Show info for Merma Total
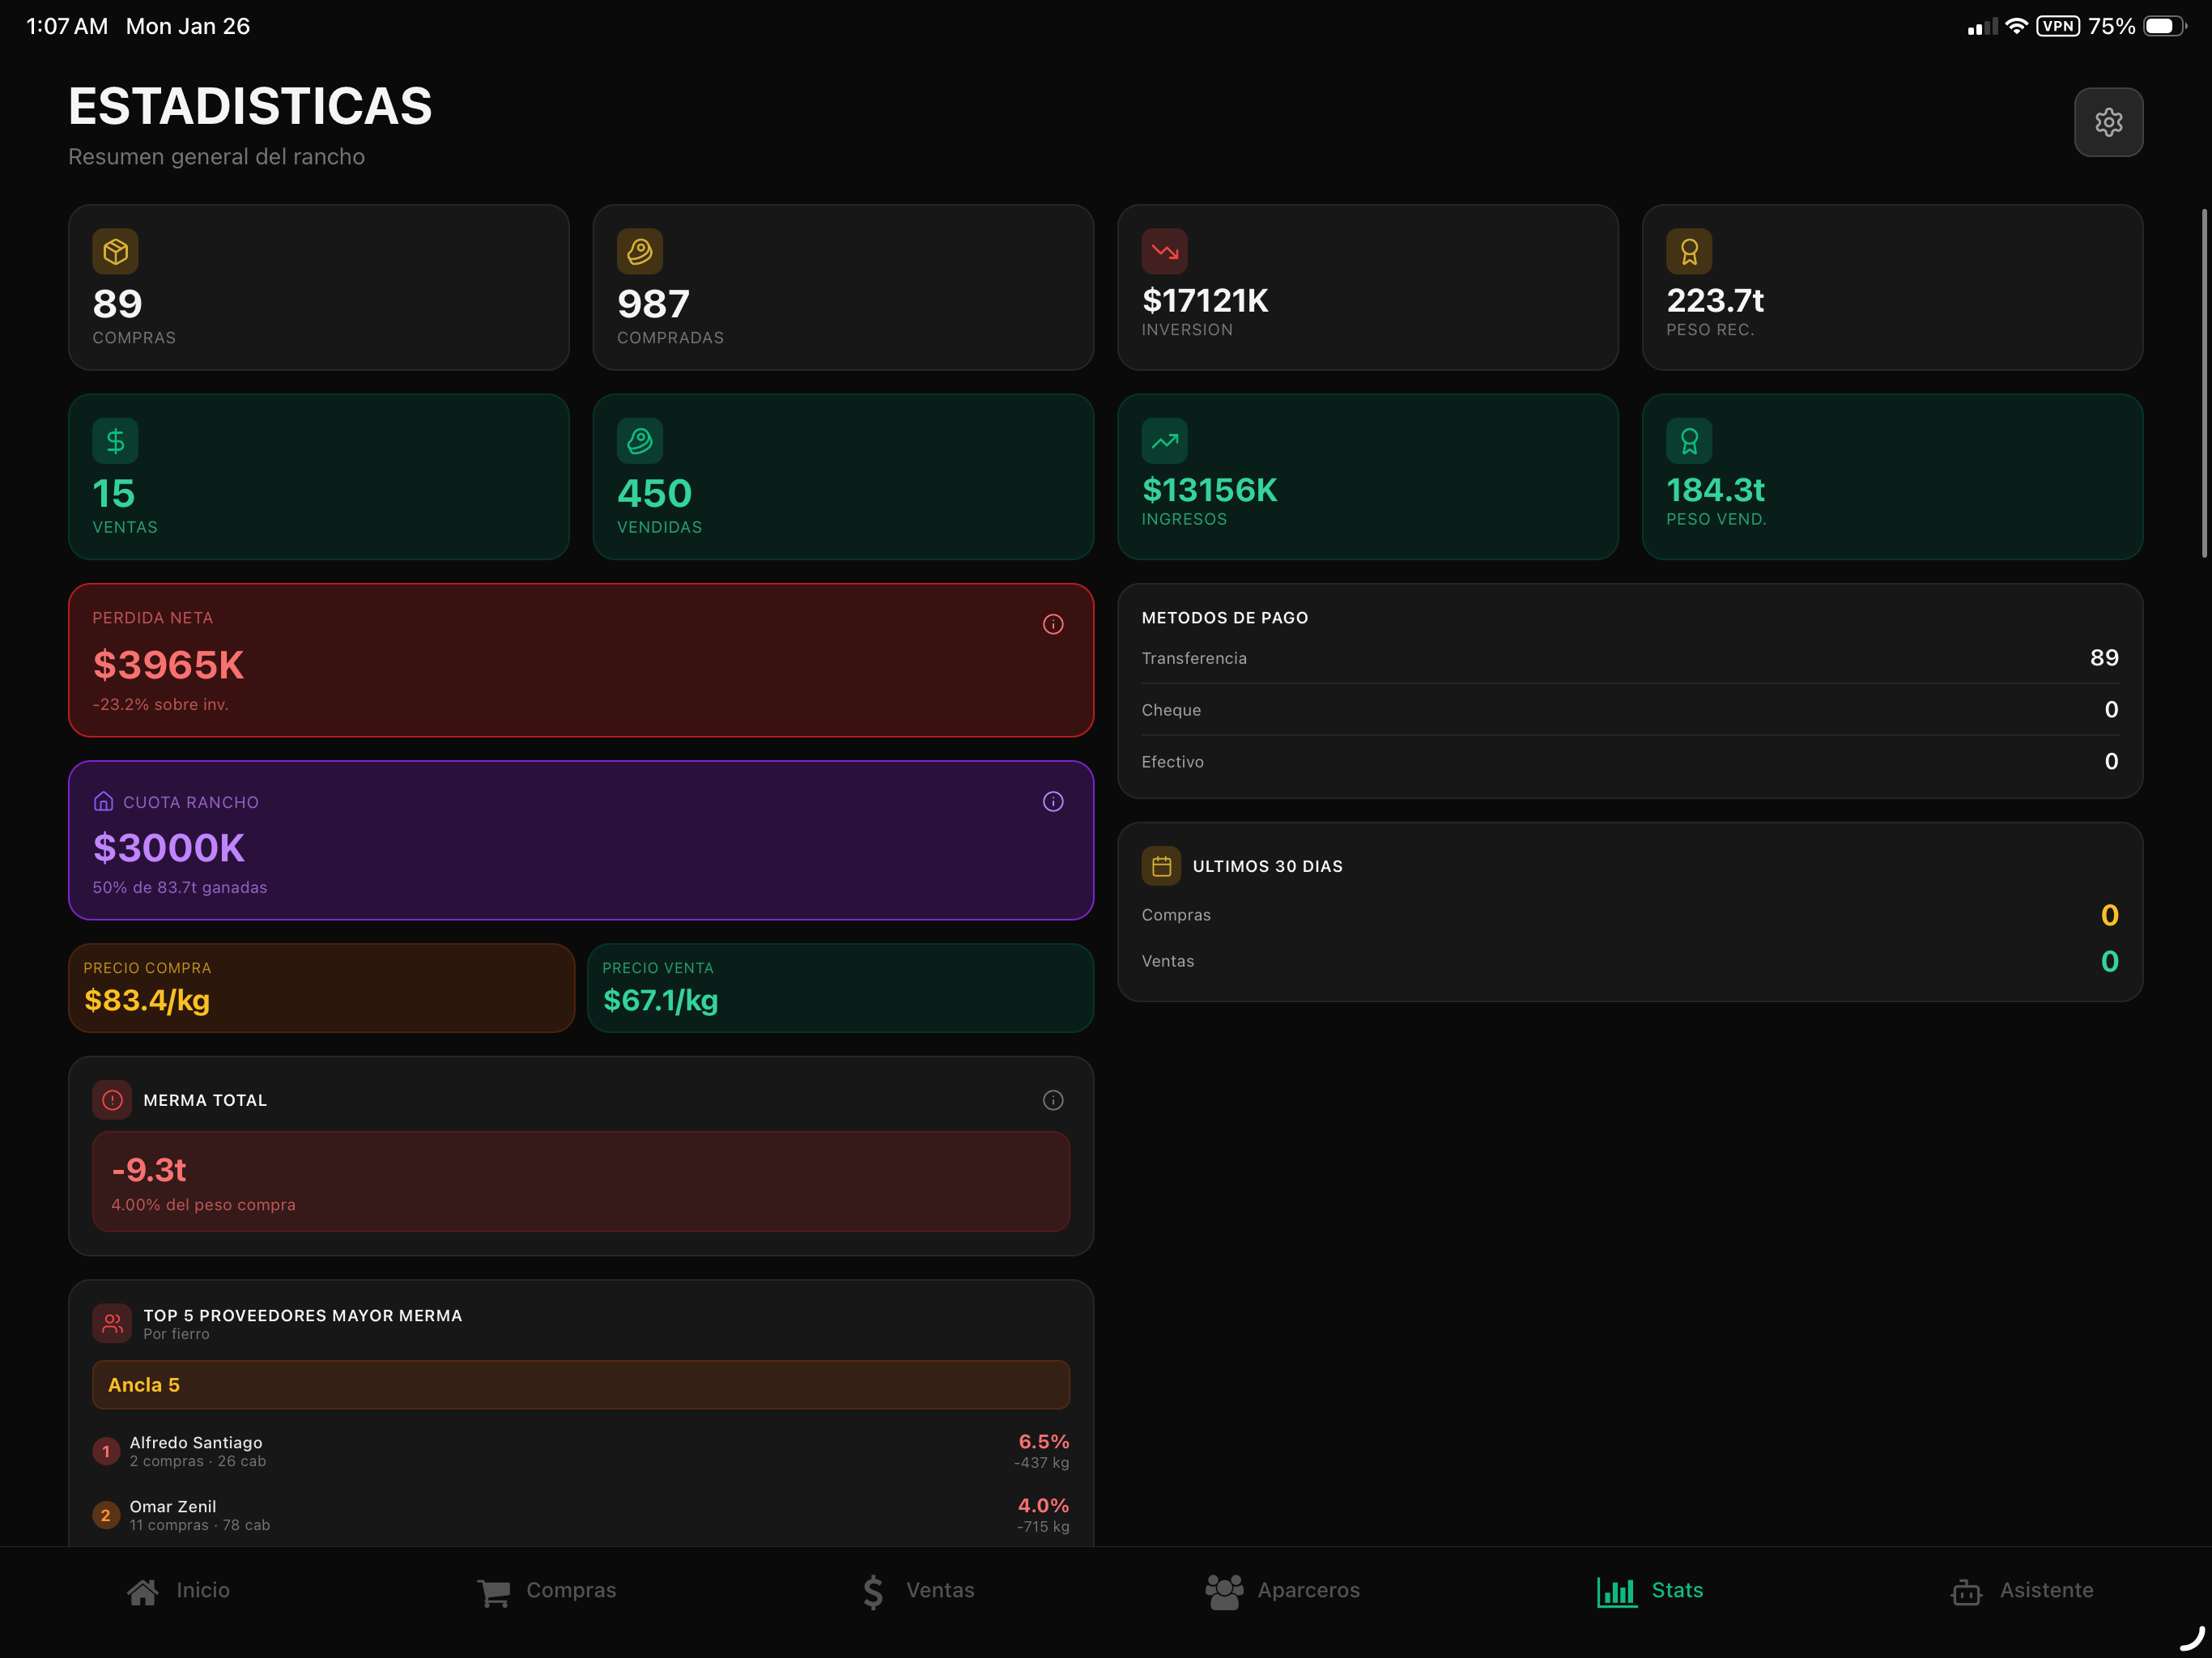 [1053, 1100]
